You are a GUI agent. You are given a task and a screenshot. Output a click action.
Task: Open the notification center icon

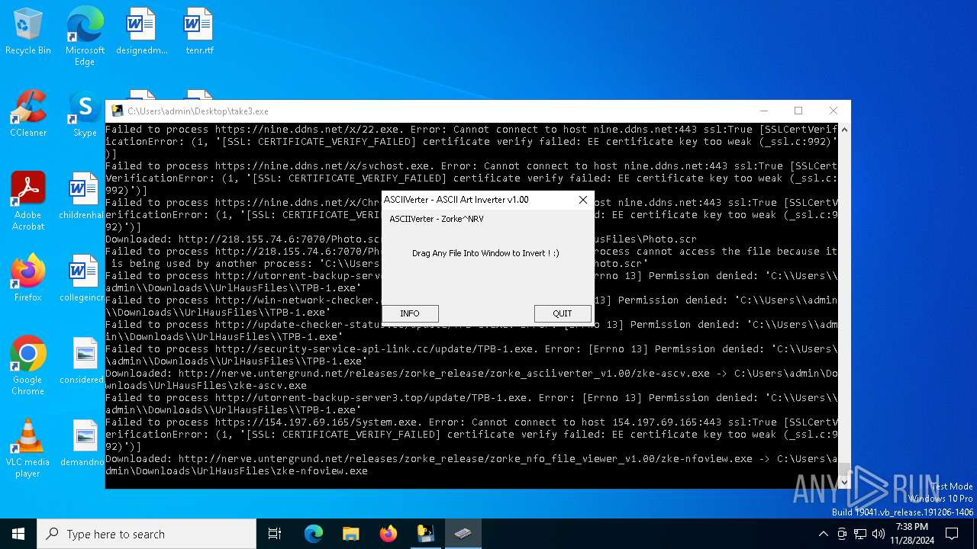click(x=952, y=534)
